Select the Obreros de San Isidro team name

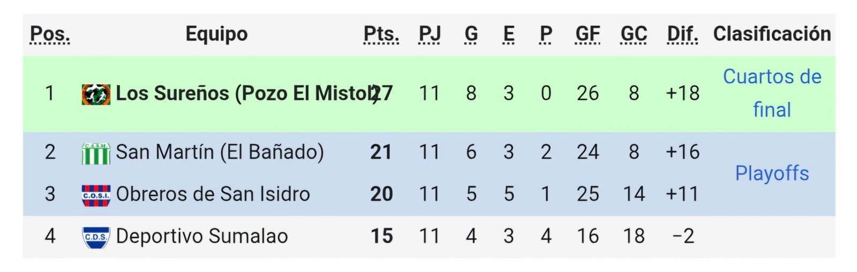213,194
